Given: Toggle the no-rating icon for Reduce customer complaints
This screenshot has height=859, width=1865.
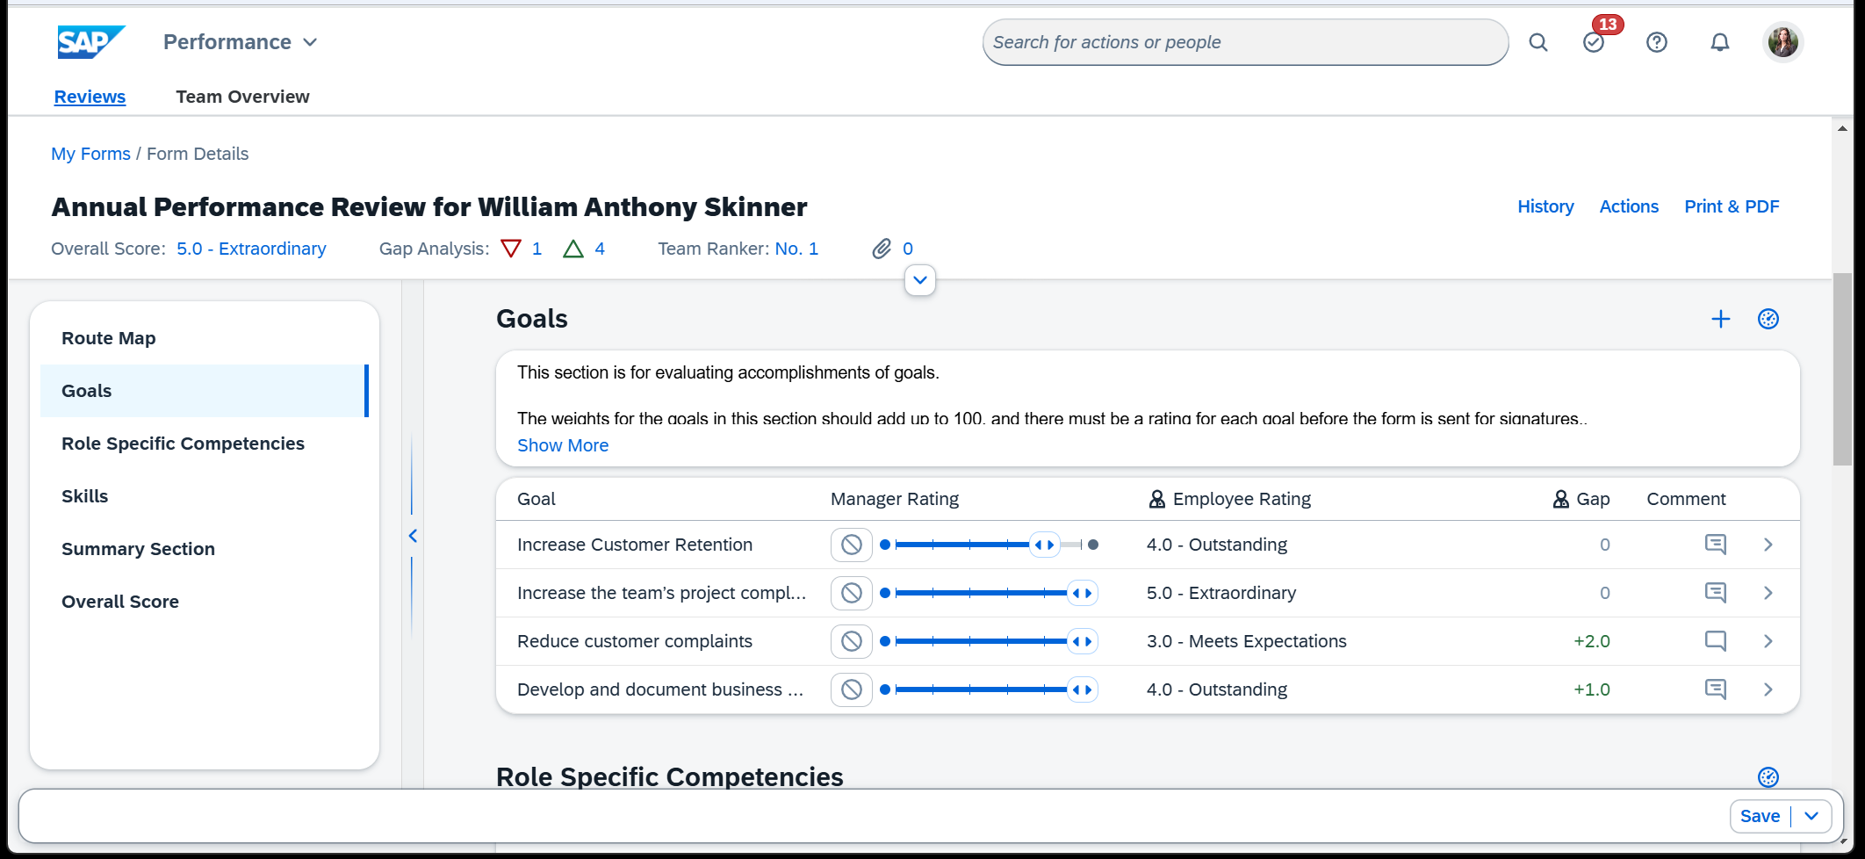Looking at the screenshot, I should [x=851, y=641].
